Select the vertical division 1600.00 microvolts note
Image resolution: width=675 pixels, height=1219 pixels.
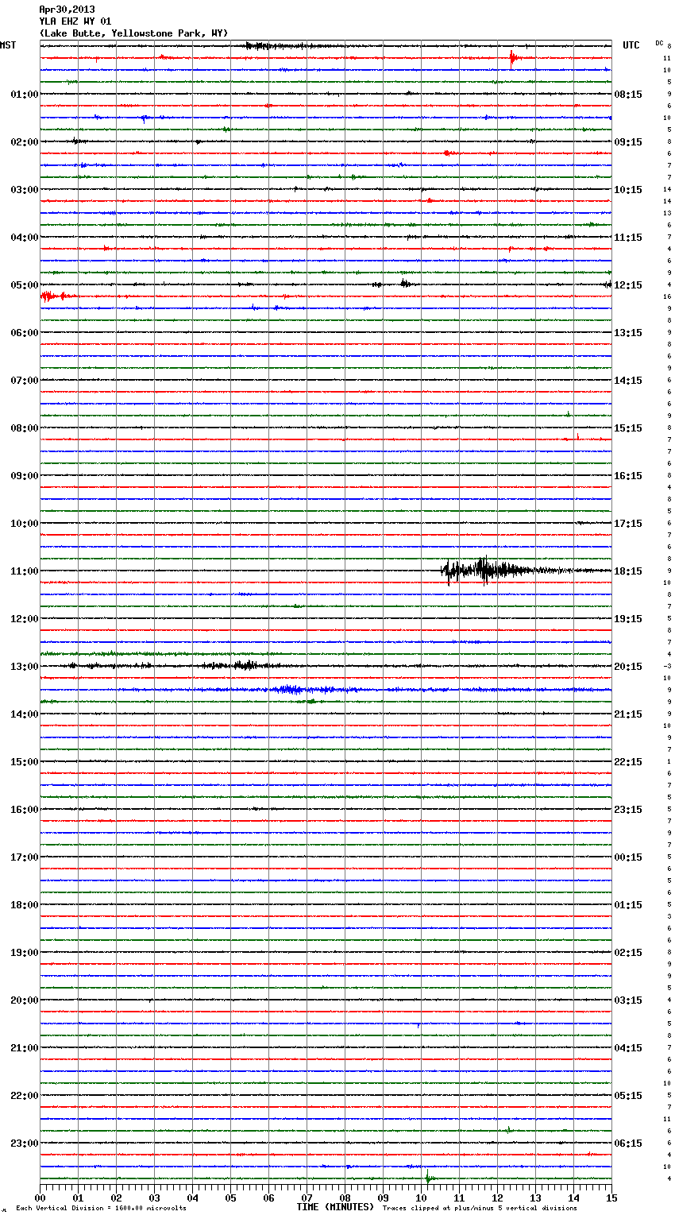click(x=101, y=1209)
